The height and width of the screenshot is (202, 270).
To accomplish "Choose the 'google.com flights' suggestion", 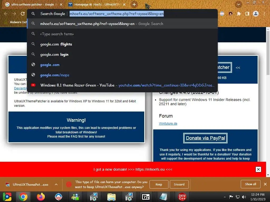I will pos(122,44).
